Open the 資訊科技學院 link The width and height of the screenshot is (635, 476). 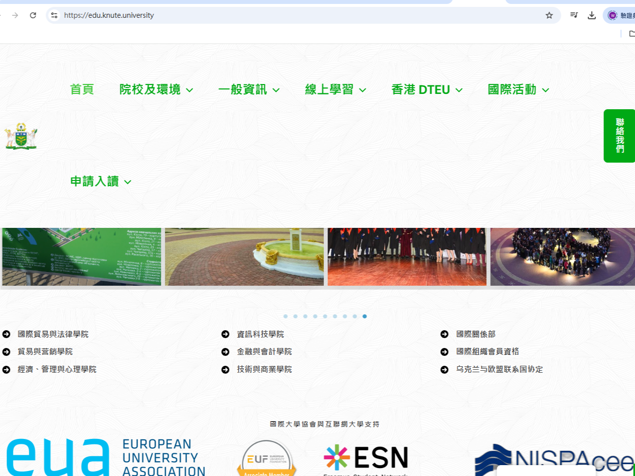tap(260, 334)
